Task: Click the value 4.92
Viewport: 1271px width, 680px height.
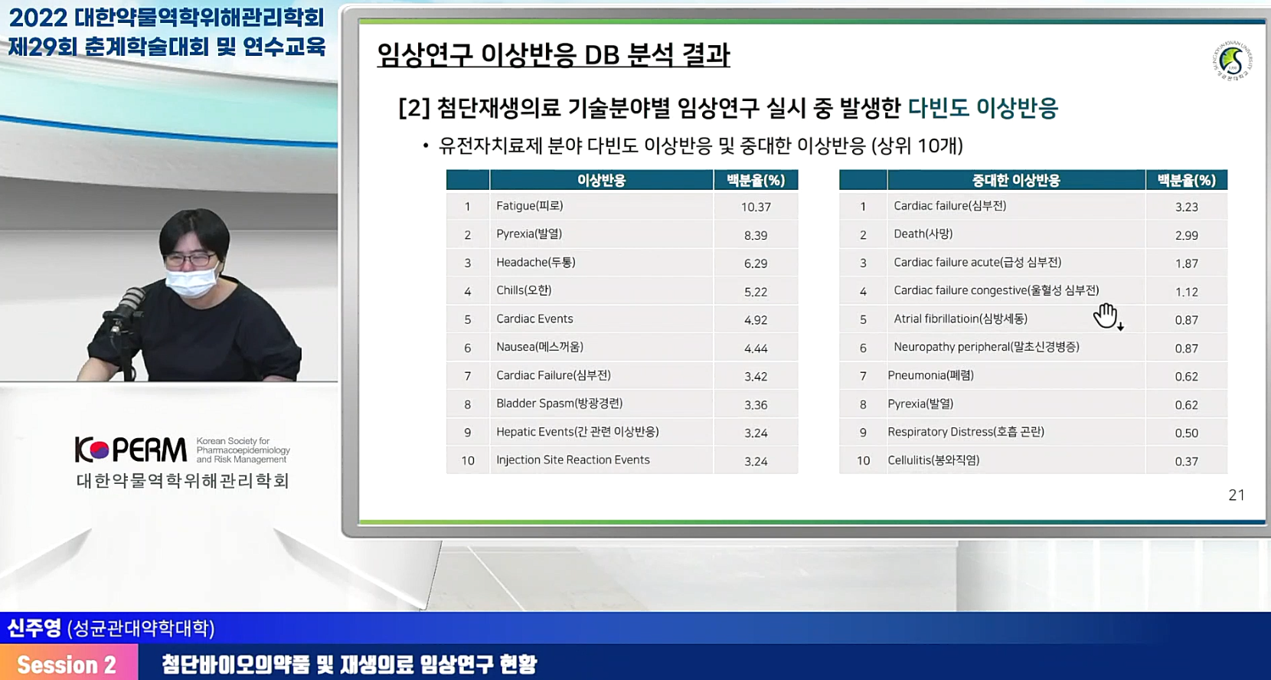Action: 756,320
